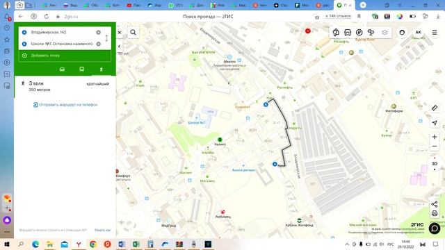The width and height of the screenshot is (445, 250).
Task: Open the Узнать как API link
Action: tap(102, 230)
